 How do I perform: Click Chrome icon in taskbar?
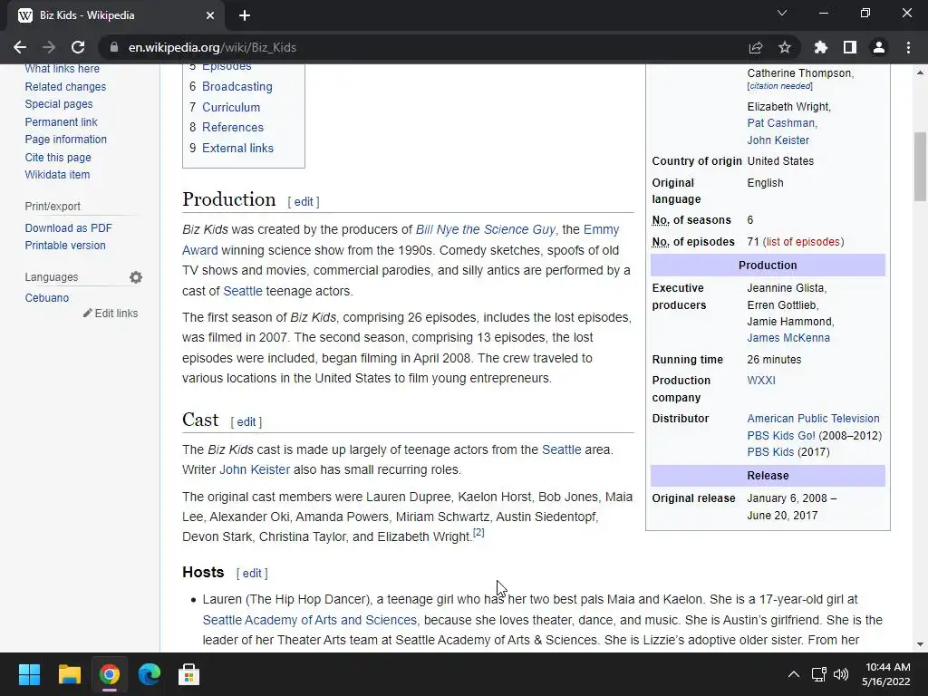(x=110, y=674)
